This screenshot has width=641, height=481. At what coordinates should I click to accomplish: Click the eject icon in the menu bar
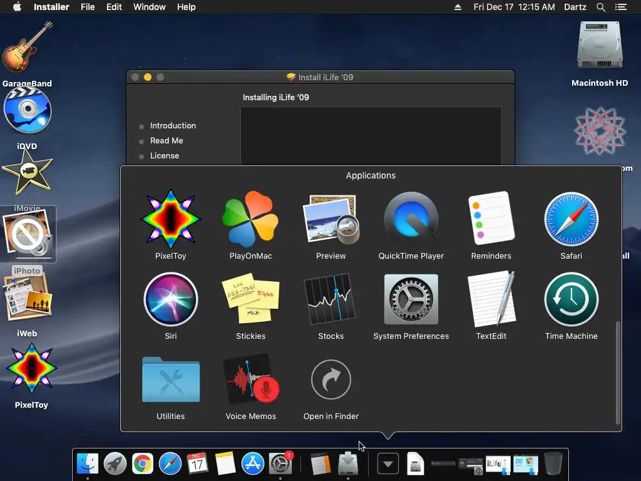tap(458, 7)
